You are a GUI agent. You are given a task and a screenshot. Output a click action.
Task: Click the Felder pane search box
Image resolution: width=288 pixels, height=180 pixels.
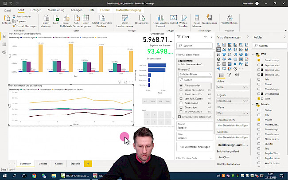(269, 46)
